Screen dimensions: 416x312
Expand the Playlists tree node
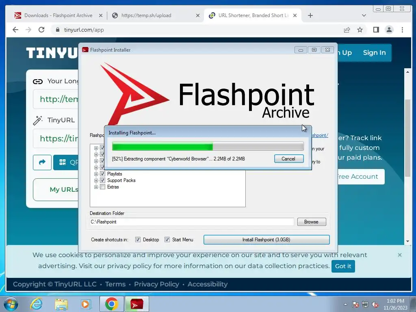(96, 174)
